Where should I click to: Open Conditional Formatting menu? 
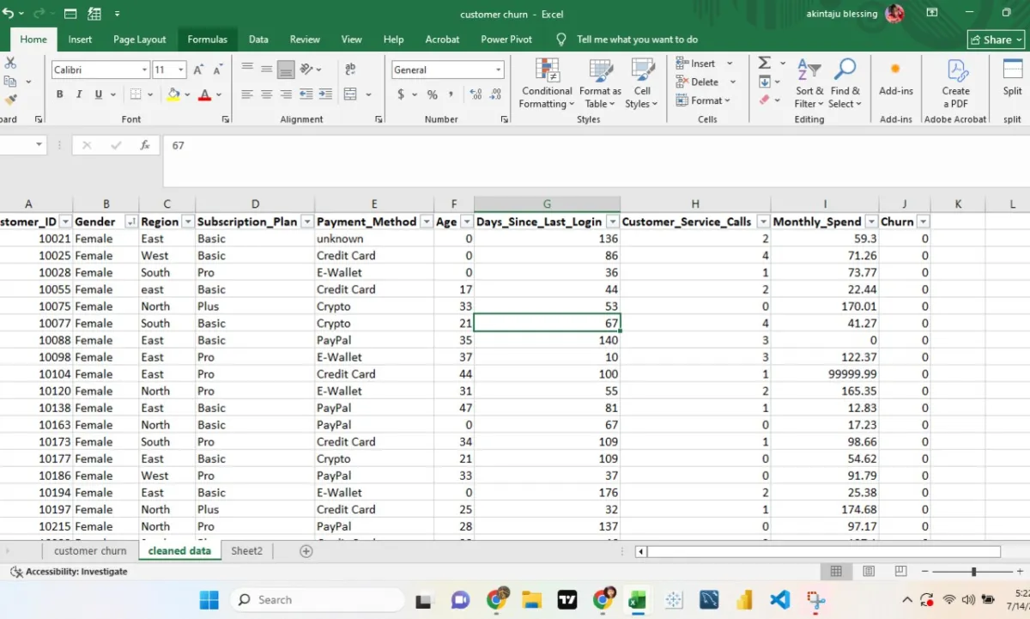tap(547, 84)
